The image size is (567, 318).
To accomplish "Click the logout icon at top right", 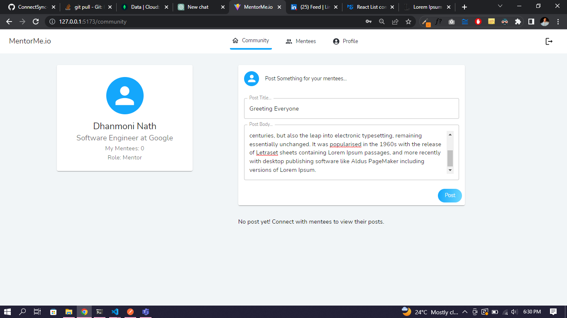I will (549, 41).
